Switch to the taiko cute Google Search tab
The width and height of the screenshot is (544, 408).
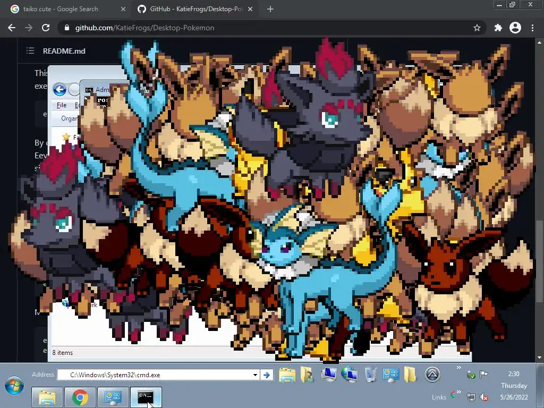tap(61, 9)
